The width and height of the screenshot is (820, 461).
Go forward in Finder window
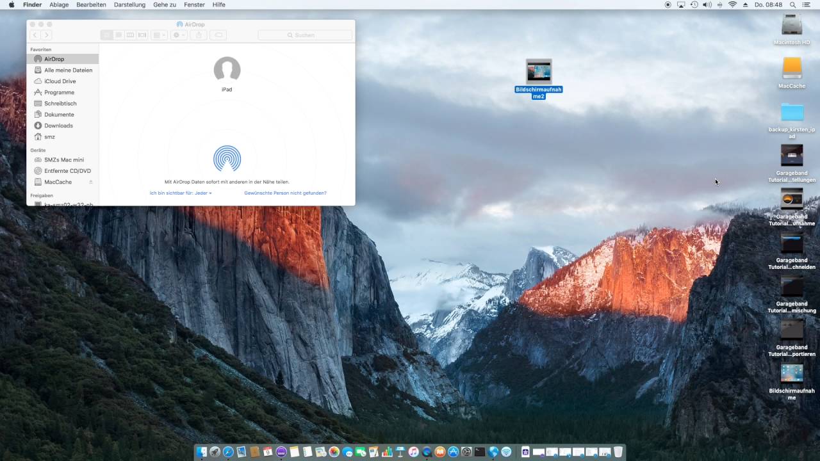click(46, 35)
